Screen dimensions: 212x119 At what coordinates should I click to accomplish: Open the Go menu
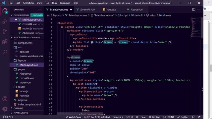pos(47,3)
